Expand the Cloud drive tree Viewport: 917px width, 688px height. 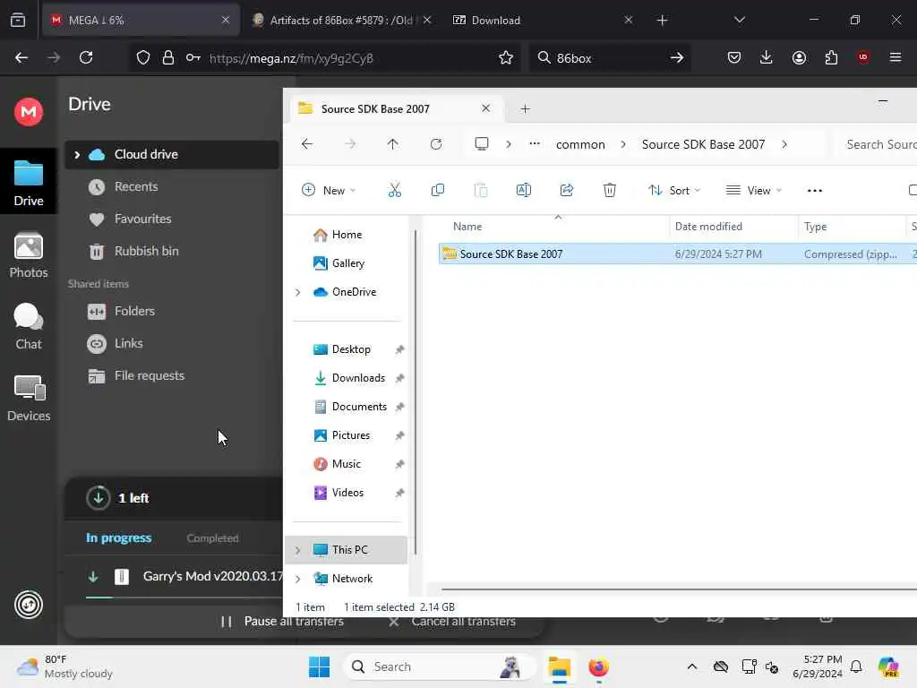[77, 154]
